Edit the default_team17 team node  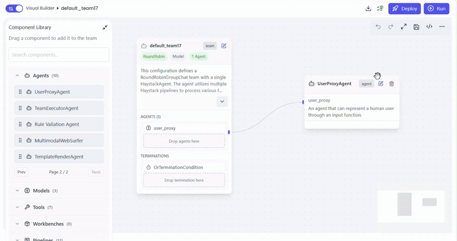coord(224,46)
